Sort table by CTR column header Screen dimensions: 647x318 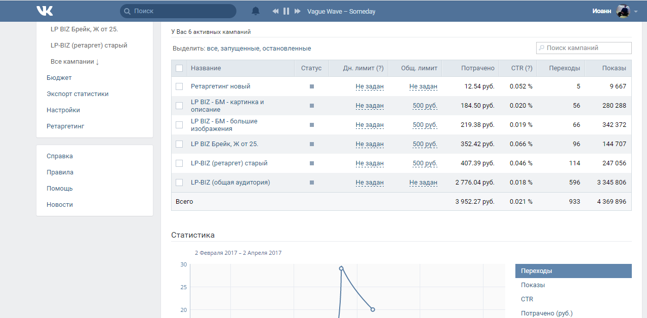point(521,68)
